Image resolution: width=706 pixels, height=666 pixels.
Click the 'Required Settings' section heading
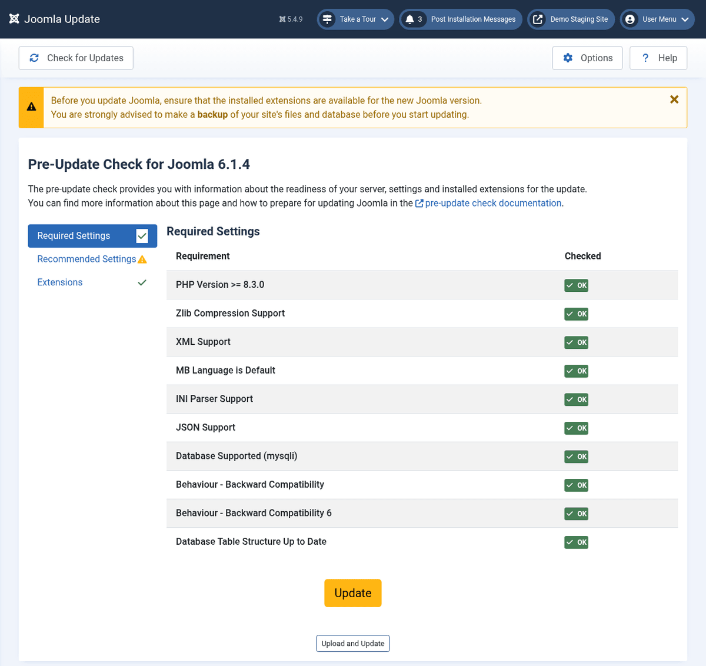(213, 231)
